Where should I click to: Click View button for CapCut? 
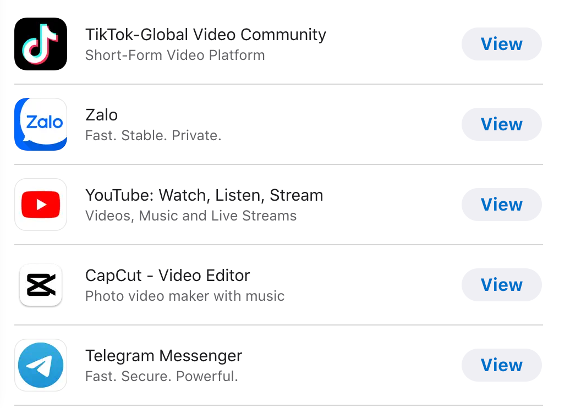click(502, 285)
